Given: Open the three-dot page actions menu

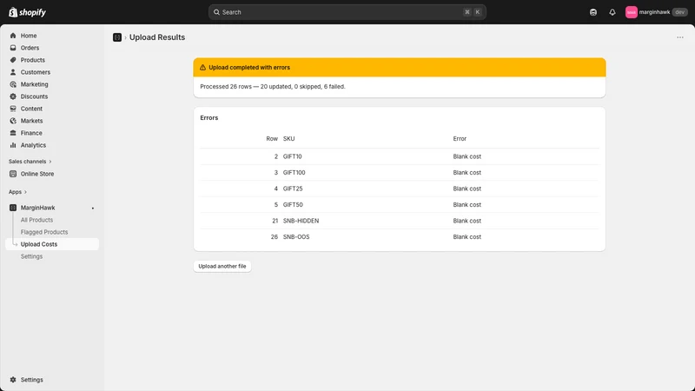Looking at the screenshot, I should point(680,37).
